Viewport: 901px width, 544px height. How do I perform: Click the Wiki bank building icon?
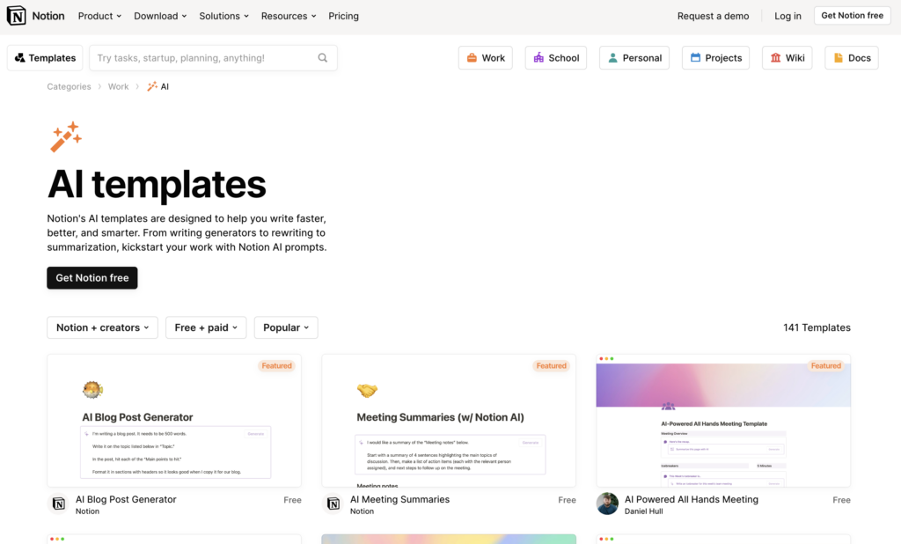[x=776, y=57]
